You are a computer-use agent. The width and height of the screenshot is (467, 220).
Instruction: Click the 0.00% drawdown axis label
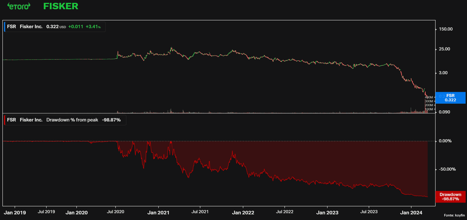446,141
